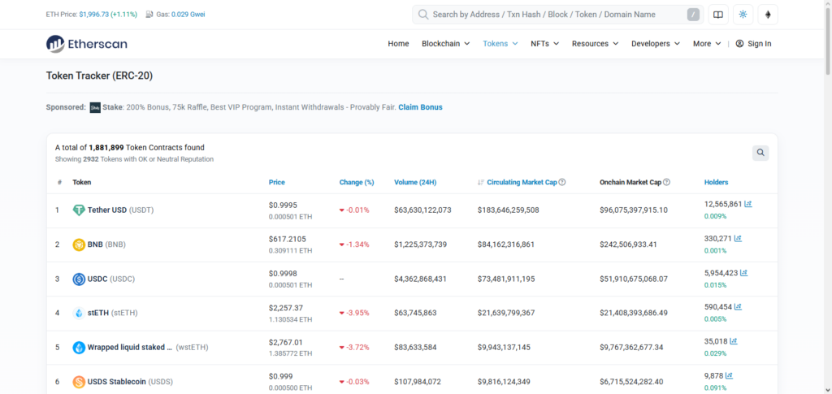Open the stETH (stETH) token link
832x394 pixels.
[x=112, y=313]
